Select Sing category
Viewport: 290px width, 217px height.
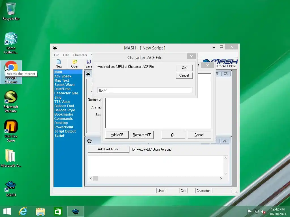tap(68, 97)
